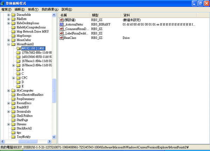Expand the Discardable key
Screen dimensions: 210x151
(8, 15)
